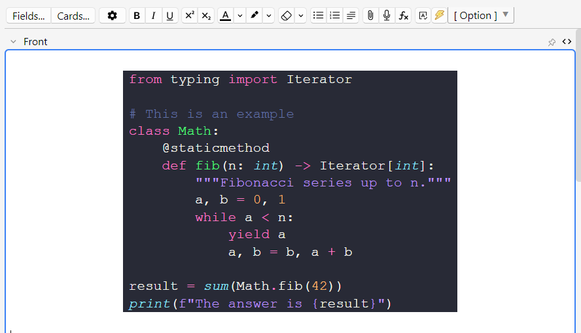Click inside the Front field editor
The image size is (581, 333).
coord(290,191)
